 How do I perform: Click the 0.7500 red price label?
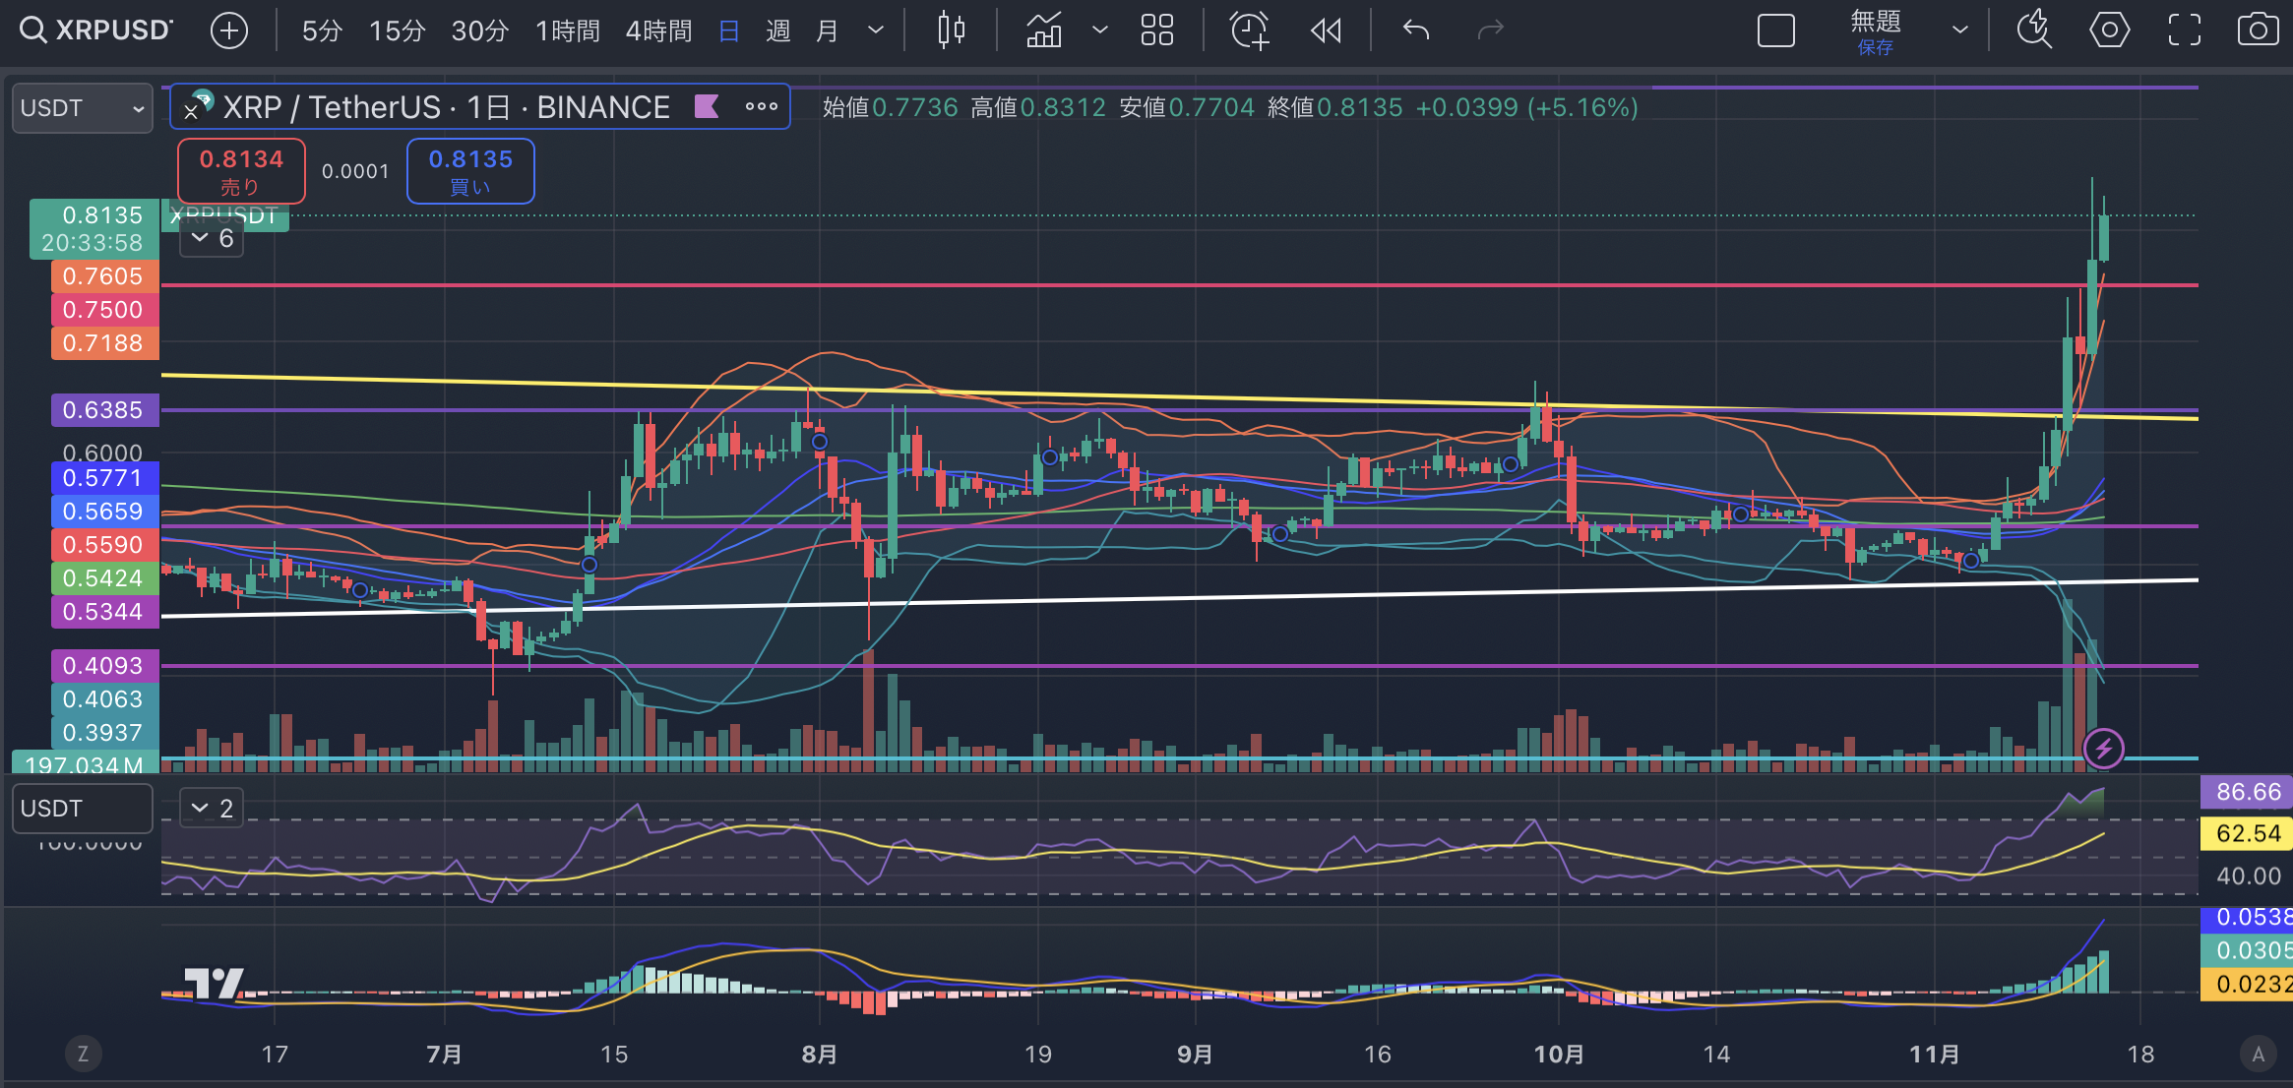[104, 310]
